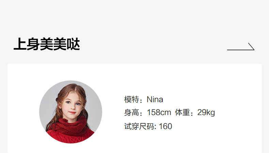Select the 29kg weight value

click(x=206, y=113)
